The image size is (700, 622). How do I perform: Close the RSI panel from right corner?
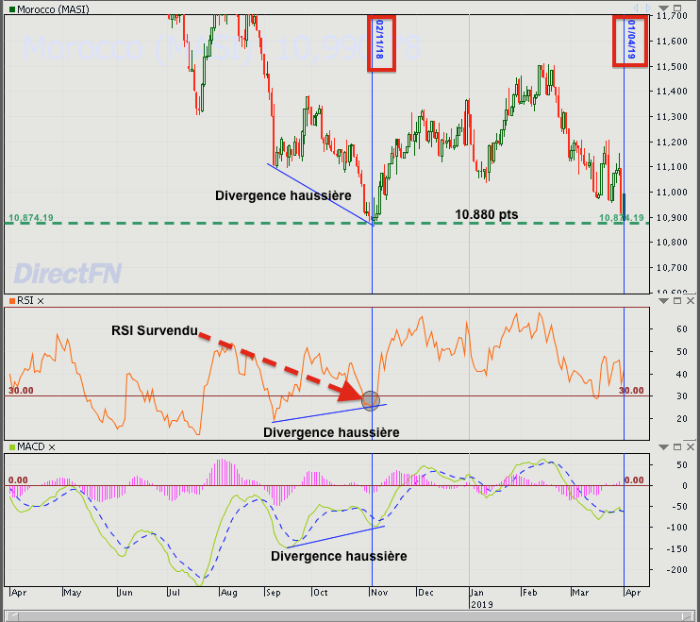click(690, 300)
